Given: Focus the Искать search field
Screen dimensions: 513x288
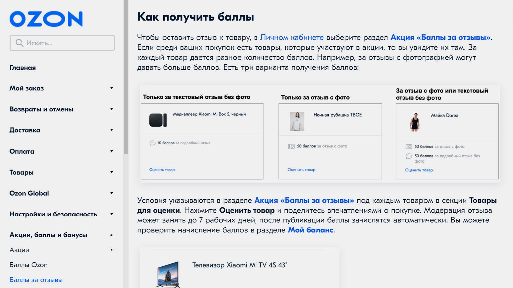Looking at the screenshot, I should [62, 43].
